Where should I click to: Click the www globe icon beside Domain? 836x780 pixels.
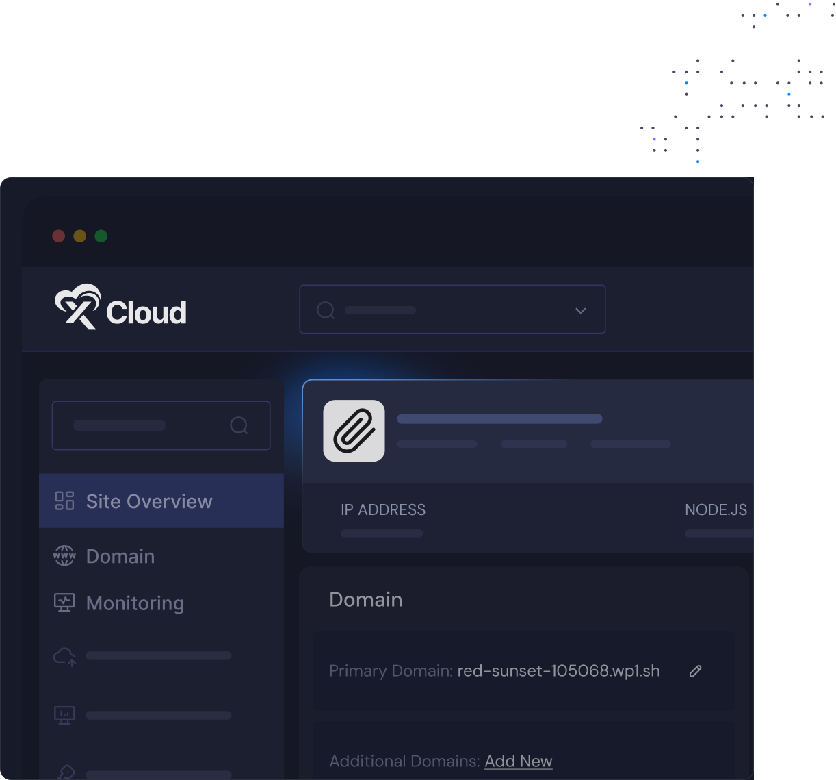pos(64,555)
